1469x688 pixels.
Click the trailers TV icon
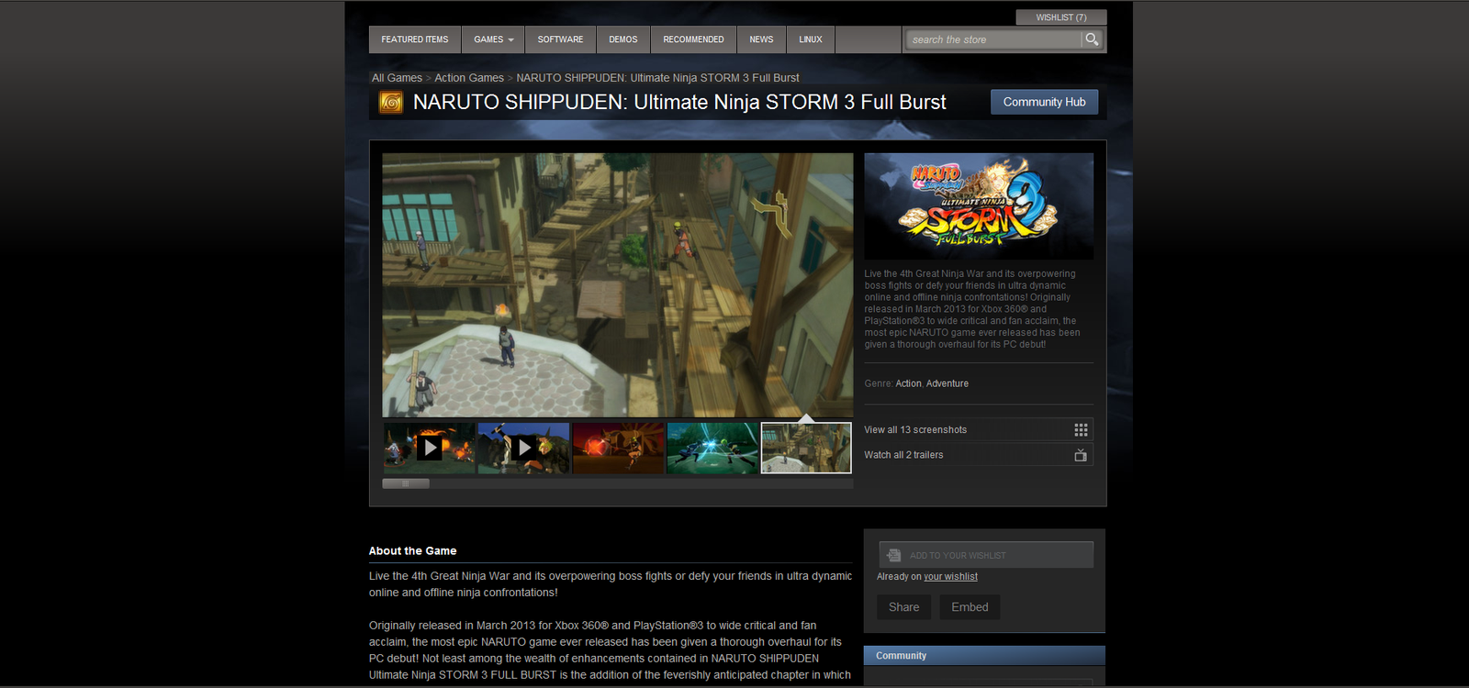coord(1081,455)
